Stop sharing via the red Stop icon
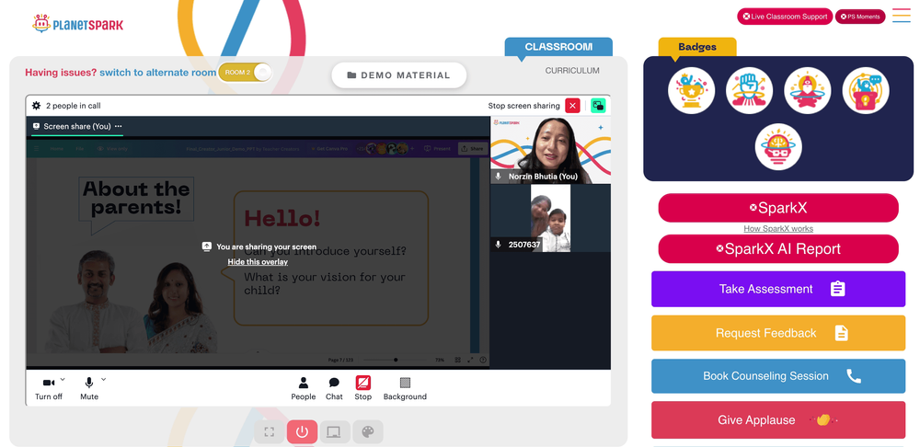920x447 pixels. click(x=363, y=383)
